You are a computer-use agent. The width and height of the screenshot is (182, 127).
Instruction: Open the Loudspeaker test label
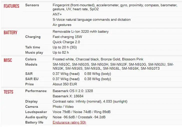[x=36, y=112]
